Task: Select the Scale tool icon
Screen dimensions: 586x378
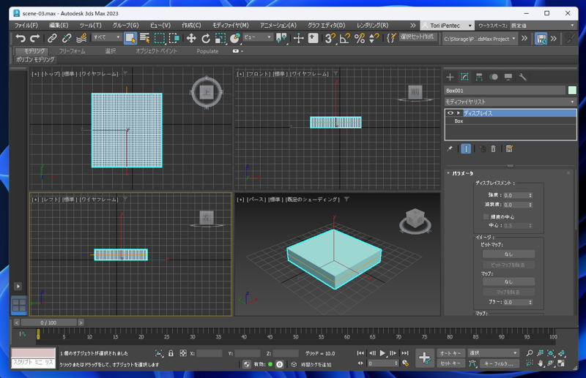Action: click(x=220, y=38)
